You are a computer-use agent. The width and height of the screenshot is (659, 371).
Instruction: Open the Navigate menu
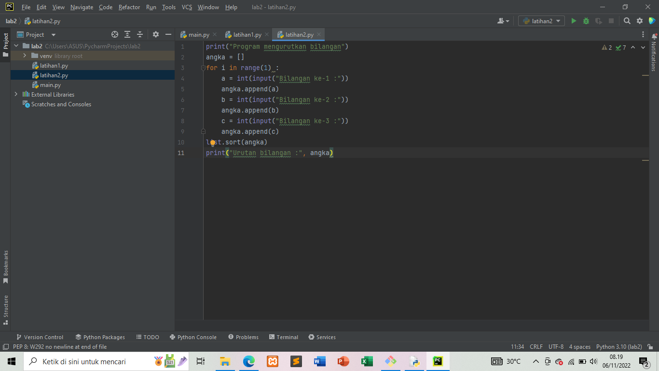click(x=82, y=7)
